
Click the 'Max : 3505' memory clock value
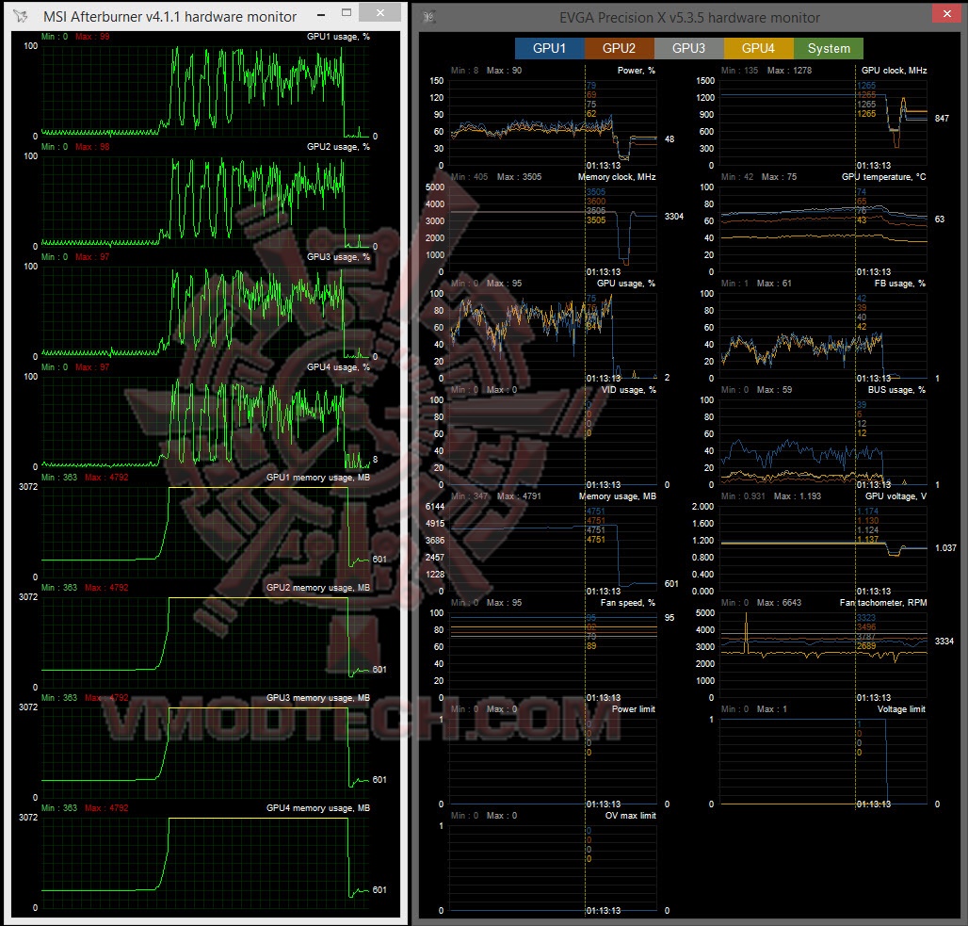point(519,177)
